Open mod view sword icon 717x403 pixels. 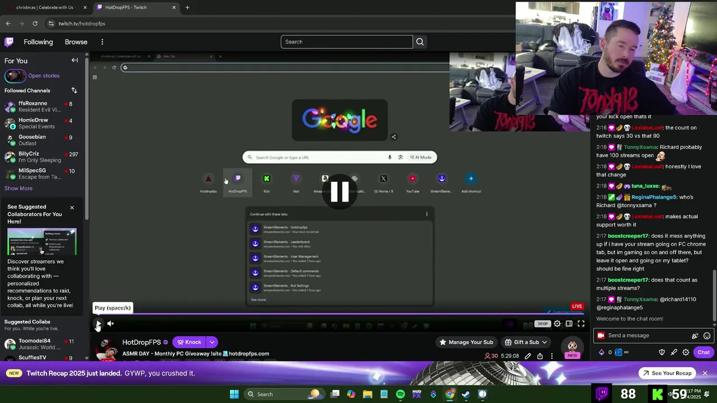(674, 352)
